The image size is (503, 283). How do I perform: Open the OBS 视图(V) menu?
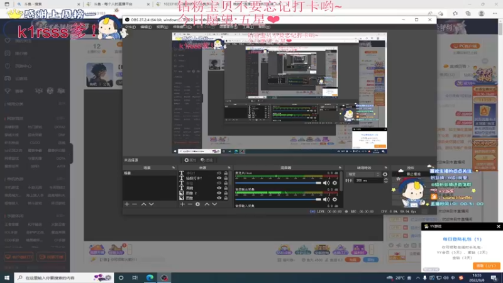pyautogui.click(x=162, y=27)
